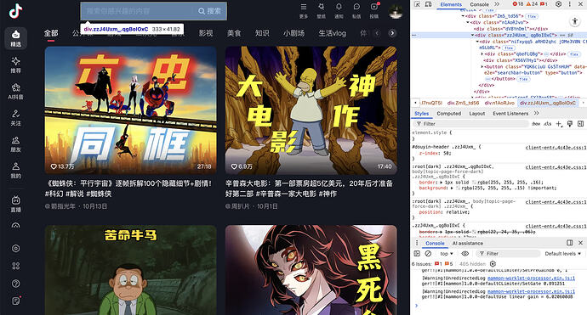
Task: Click the right arrow of the category tabs
Action: point(392,33)
